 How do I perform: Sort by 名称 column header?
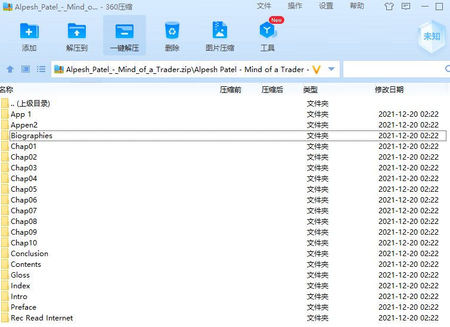[x=7, y=90]
